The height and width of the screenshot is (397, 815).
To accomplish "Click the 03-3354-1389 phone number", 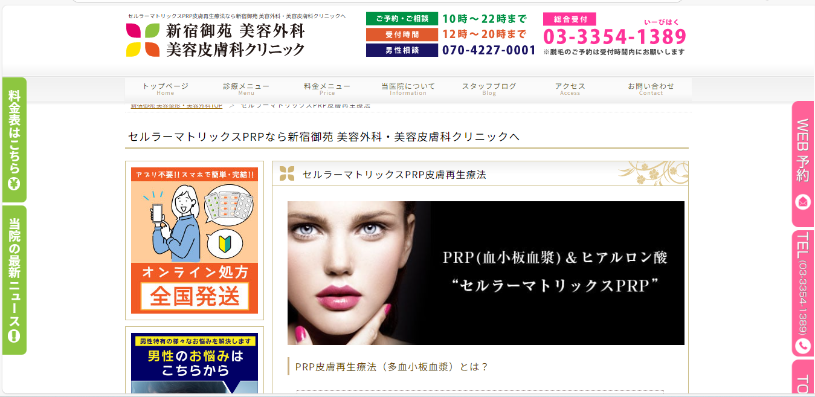I will coord(615,37).
